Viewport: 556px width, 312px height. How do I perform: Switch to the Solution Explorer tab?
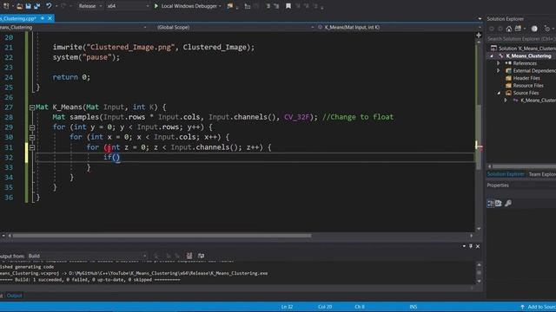(506, 174)
